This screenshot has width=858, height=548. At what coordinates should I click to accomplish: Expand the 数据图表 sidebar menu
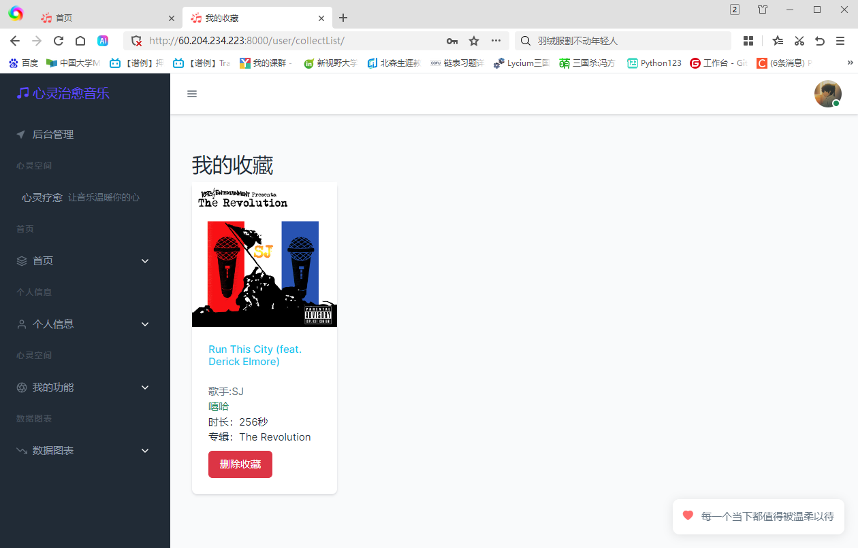(x=85, y=451)
